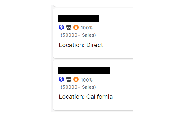Click the 50000+ Sales text in California card
Image resolution: width=190 pixels, height=119 pixels.
(x=78, y=87)
